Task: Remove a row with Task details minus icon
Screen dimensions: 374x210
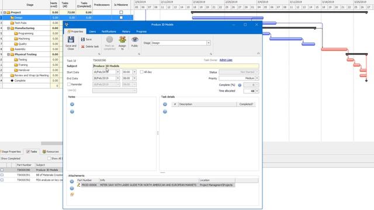Action: point(165,111)
